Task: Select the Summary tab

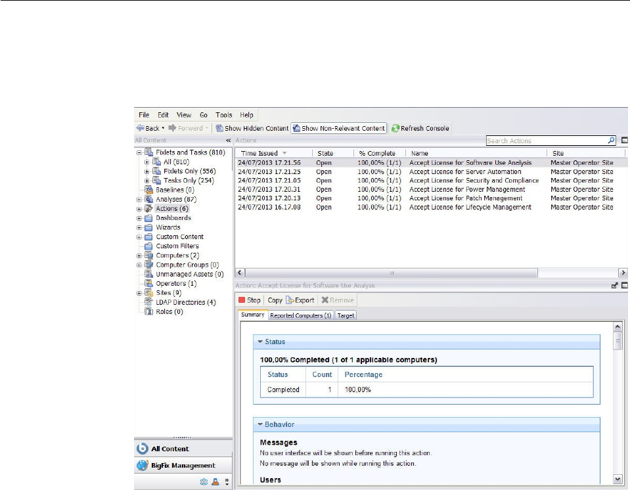Action: point(253,315)
